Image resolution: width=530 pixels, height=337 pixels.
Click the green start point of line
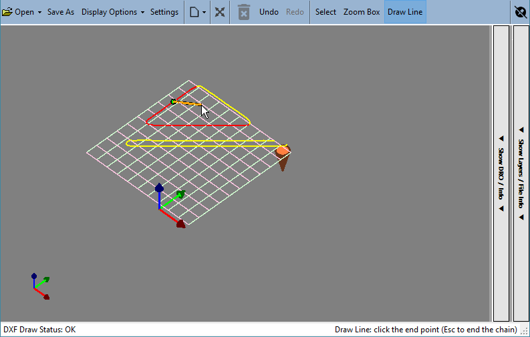173,101
